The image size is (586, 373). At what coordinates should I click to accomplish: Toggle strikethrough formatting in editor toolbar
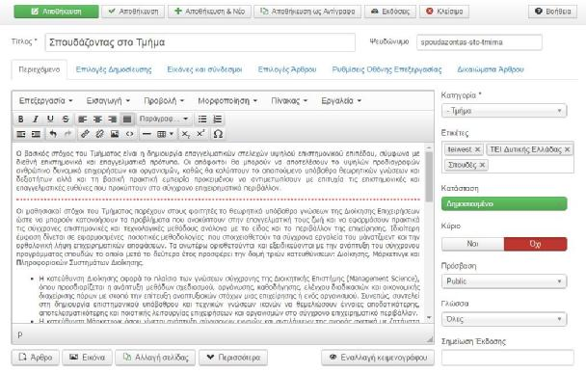click(x=66, y=119)
